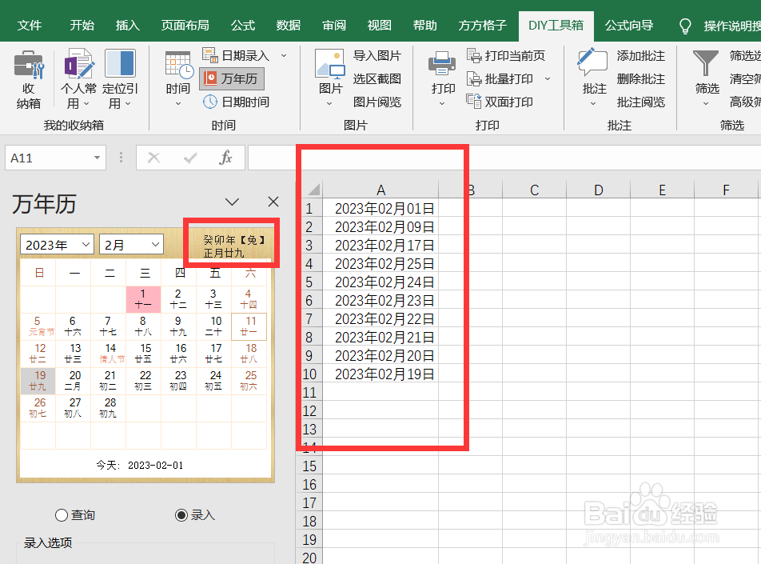This screenshot has width=761, height=564.
Task: Expand the 定位引用 dropdown arrow
Action: click(128, 104)
